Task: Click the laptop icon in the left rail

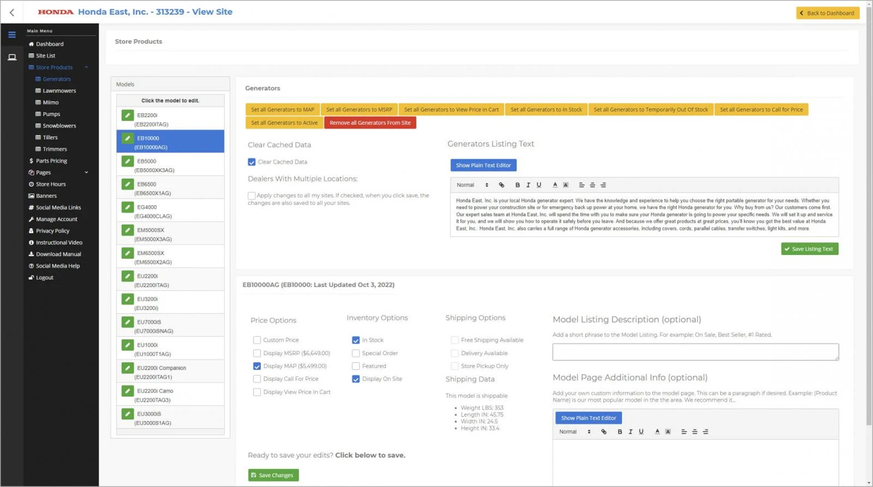Action: (12, 58)
